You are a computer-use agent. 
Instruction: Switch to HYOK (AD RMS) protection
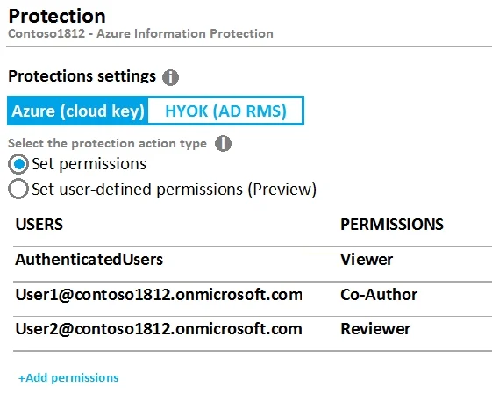coord(225,111)
